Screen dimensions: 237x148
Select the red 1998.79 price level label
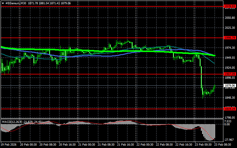[230, 38]
